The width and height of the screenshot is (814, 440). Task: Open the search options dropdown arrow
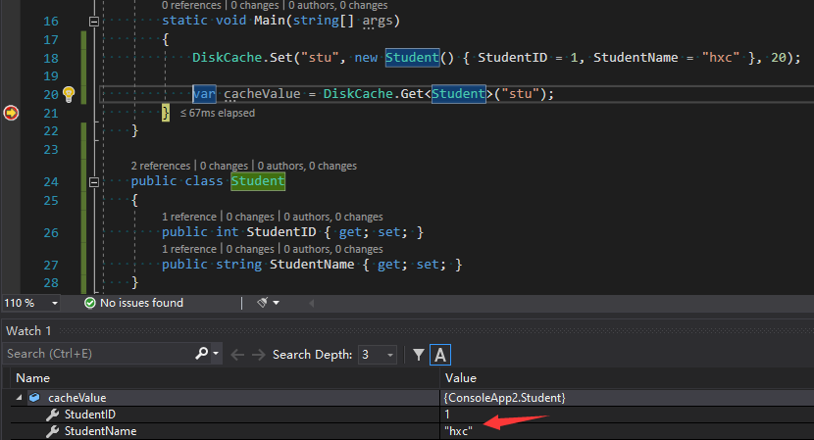pyautogui.click(x=216, y=354)
